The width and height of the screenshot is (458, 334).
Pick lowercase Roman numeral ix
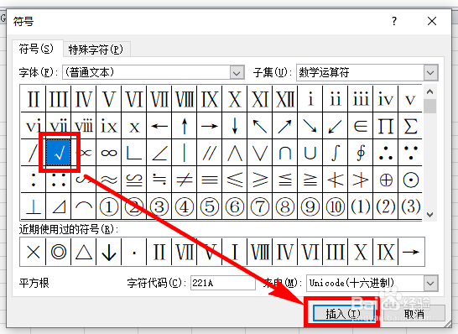pos(109,125)
